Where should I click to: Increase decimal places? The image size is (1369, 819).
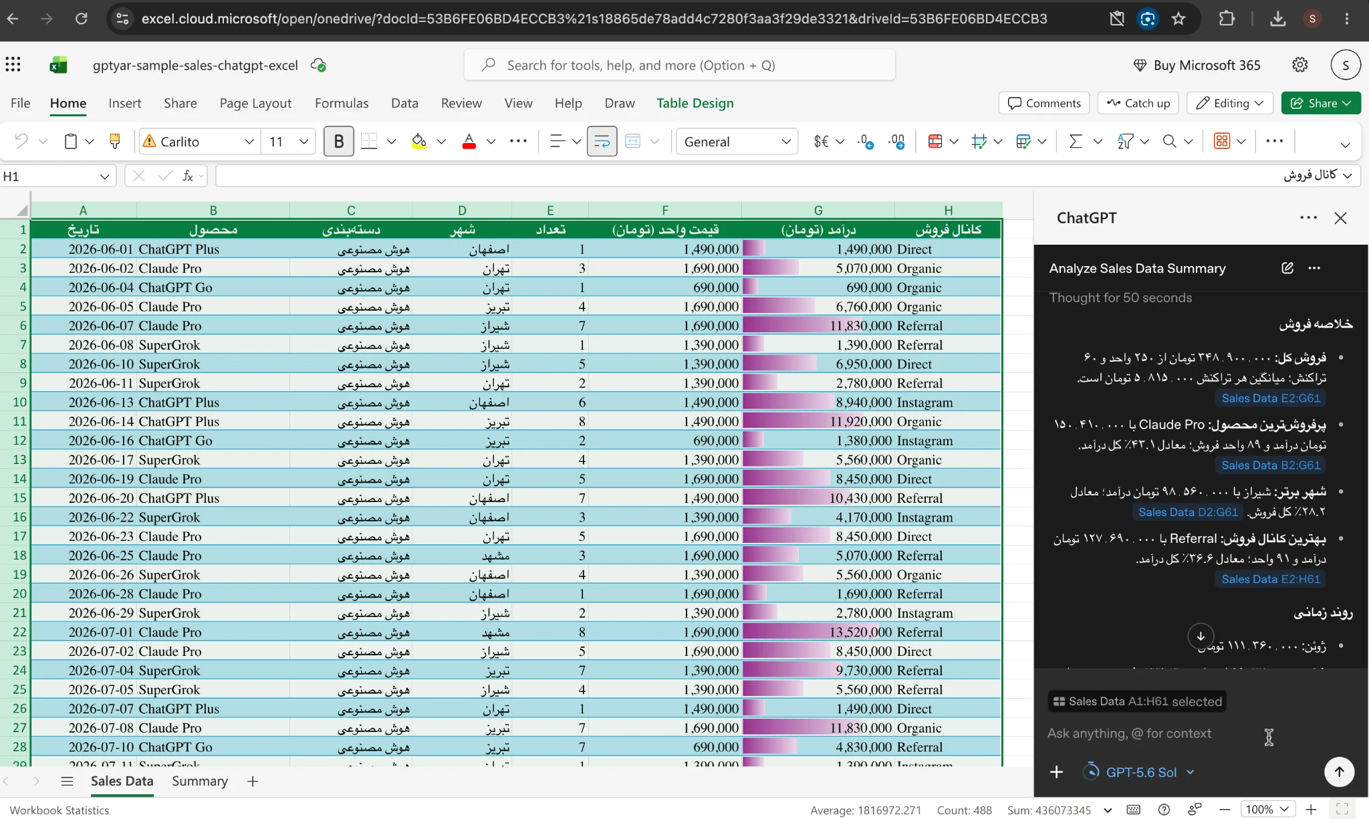pos(897,141)
